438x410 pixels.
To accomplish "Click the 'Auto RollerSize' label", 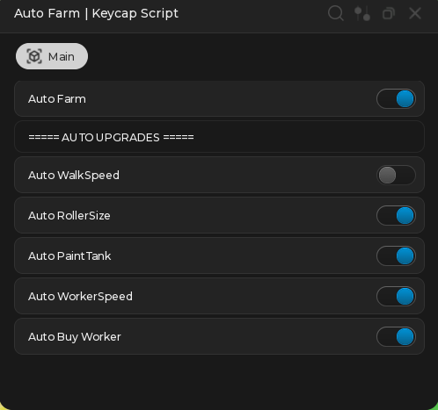I will pos(69,216).
